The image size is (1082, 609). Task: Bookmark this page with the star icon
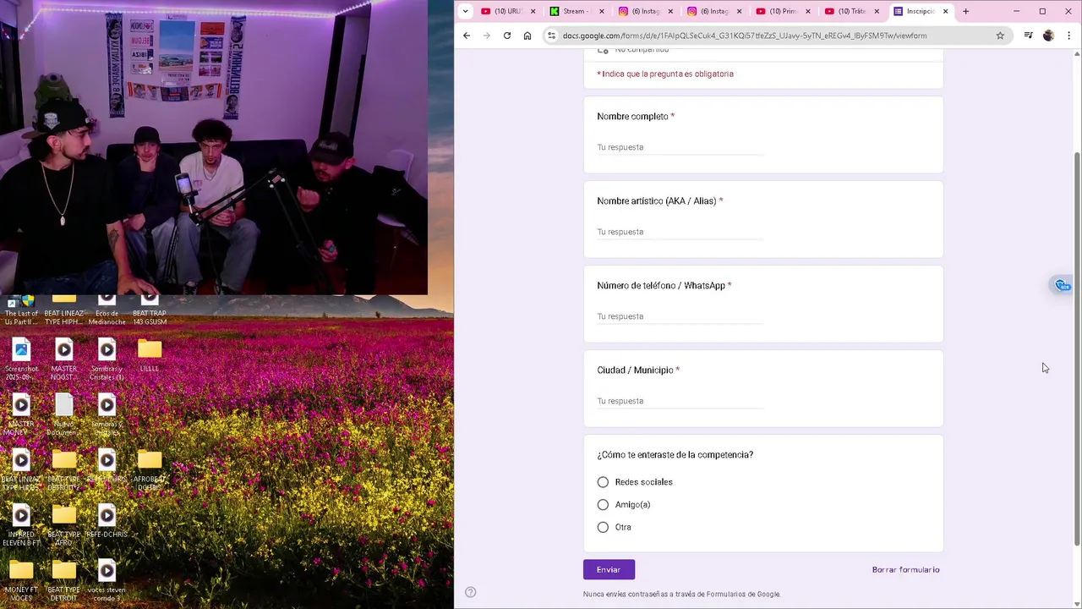point(1000,36)
